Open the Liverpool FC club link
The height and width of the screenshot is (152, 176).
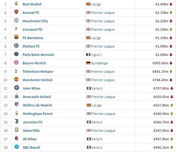pyautogui.click(x=32, y=30)
